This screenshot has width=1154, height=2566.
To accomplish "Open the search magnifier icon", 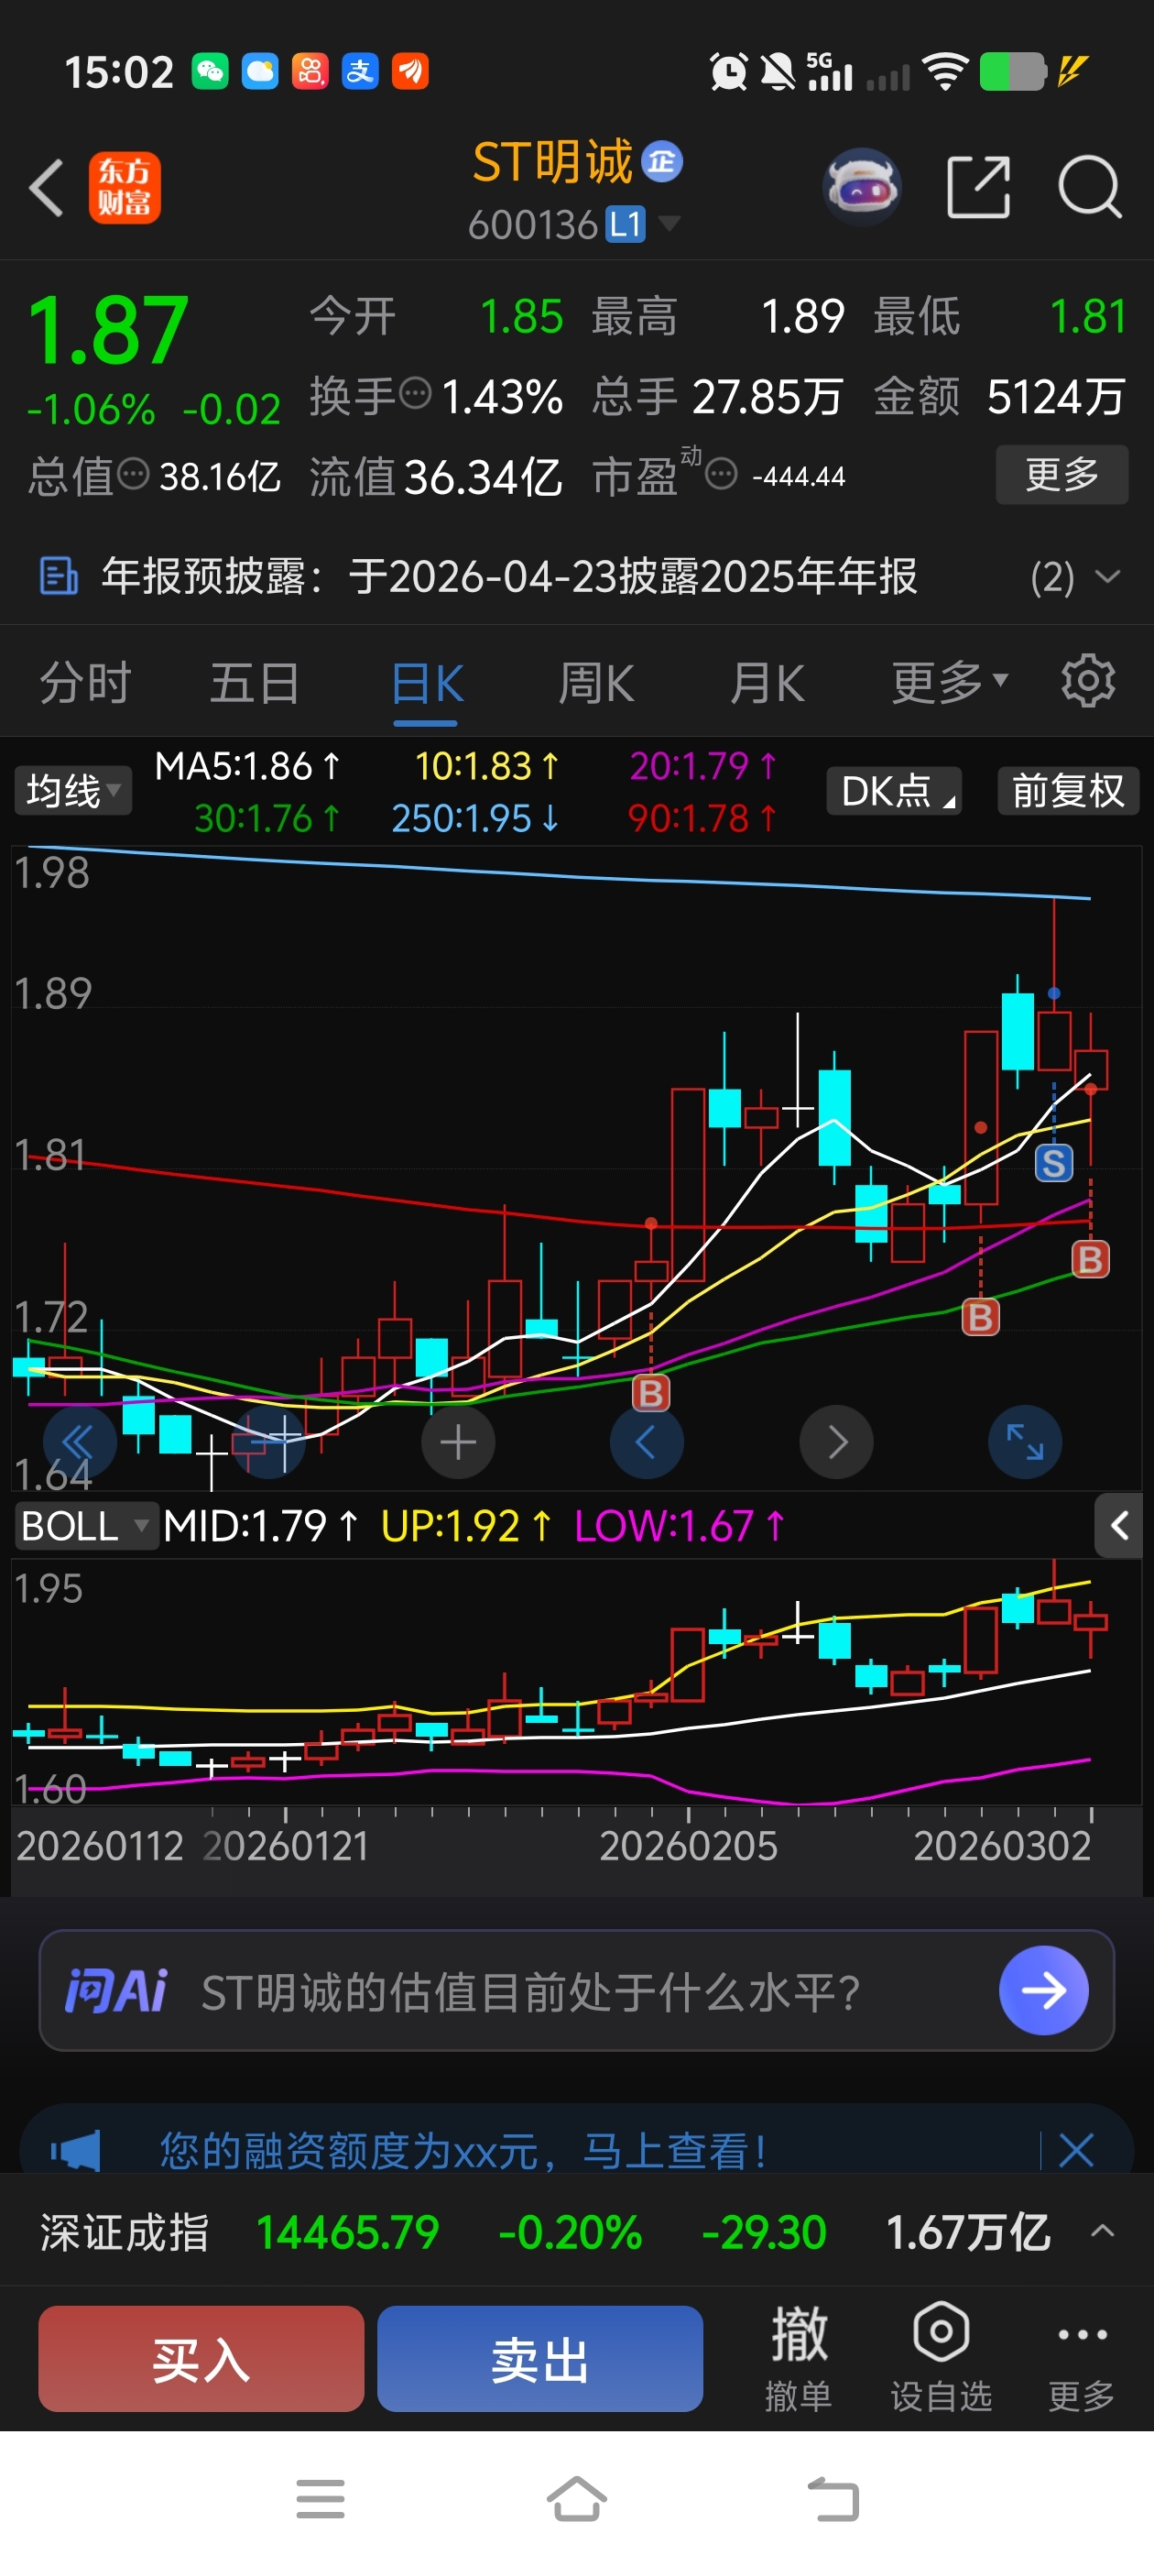I will [x=1089, y=186].
